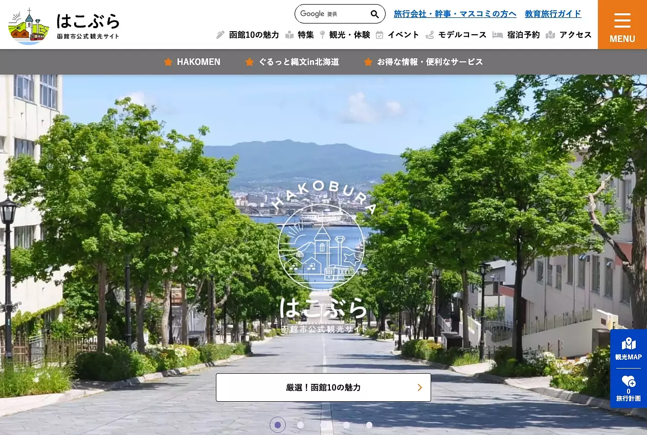This screenshot has height=435, width=647.
Task: Click arrow chevron on 厳選！函館10の魅力
Action: point(419,387)
